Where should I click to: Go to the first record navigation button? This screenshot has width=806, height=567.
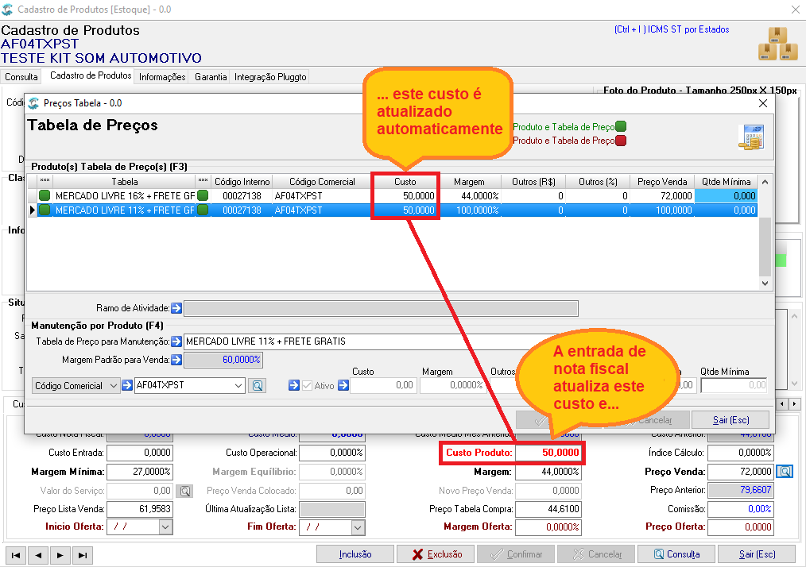pos(16,555)
